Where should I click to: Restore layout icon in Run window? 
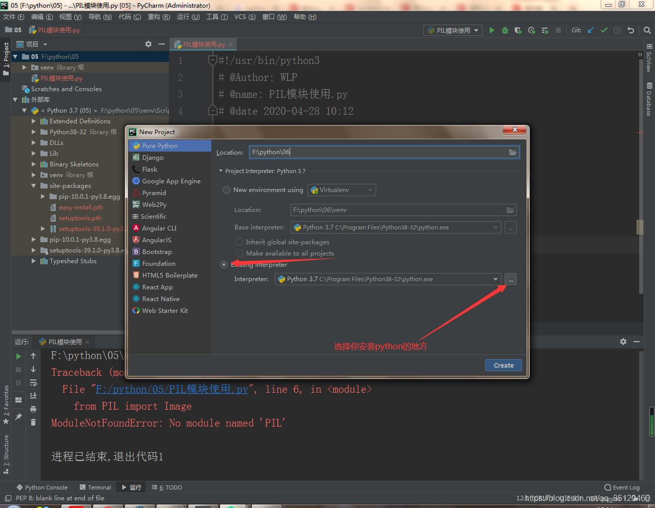(18, 400)
